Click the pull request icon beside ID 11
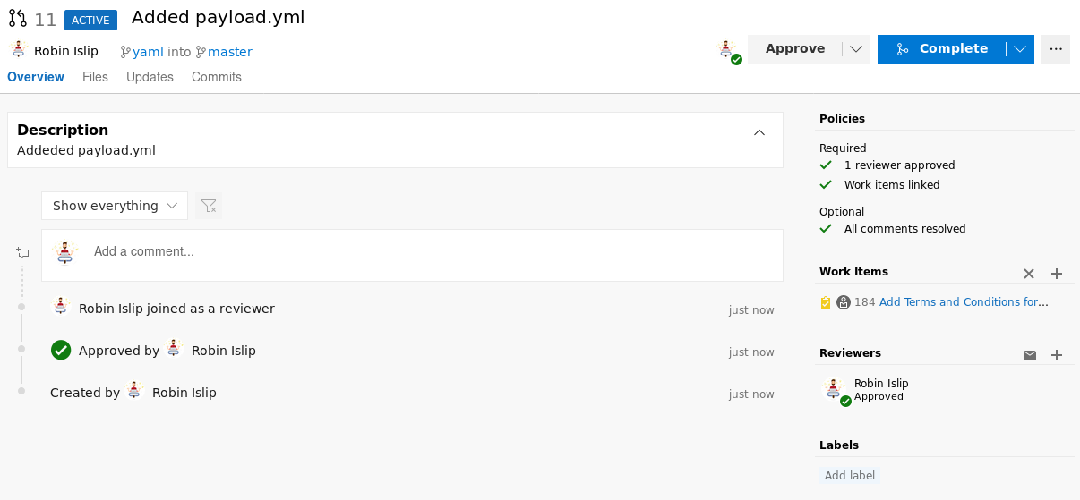This screenshot has width=1080, height=500. pos(18,19)
